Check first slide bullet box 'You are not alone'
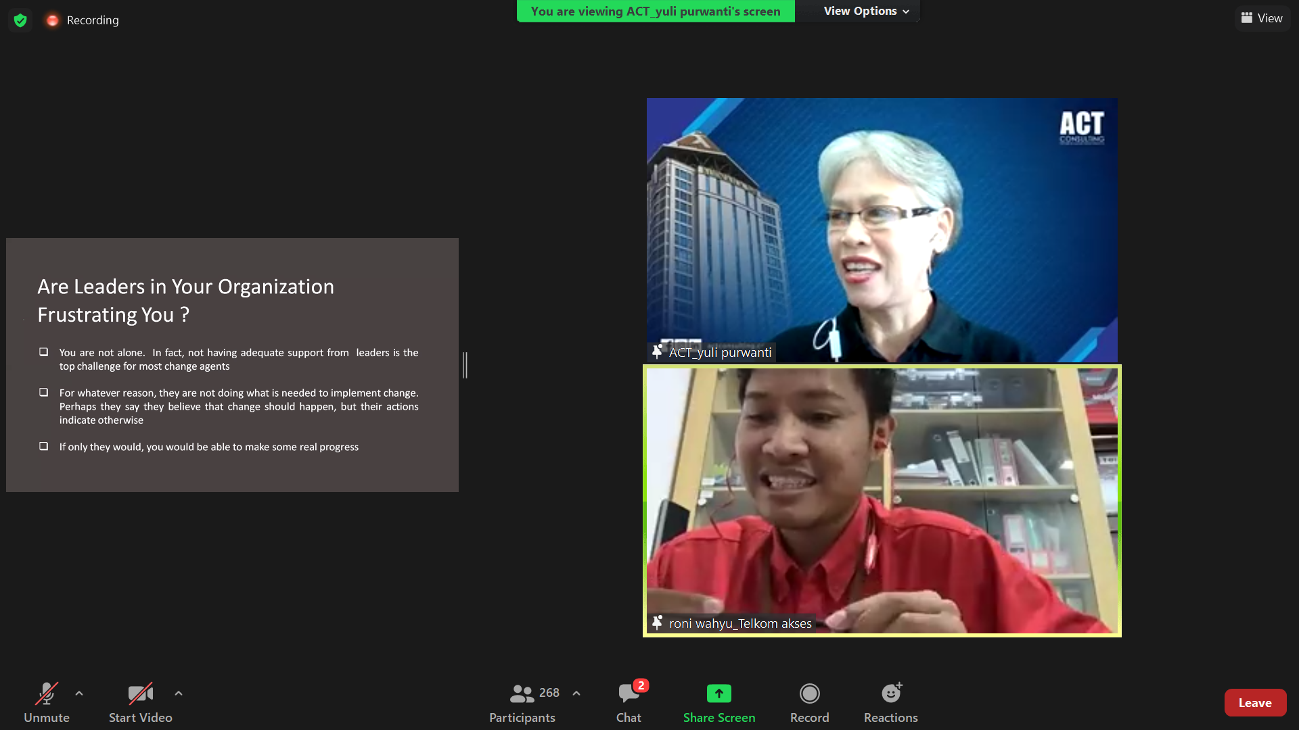This screenshot has height=730, width=1299. tap(44, 352)
